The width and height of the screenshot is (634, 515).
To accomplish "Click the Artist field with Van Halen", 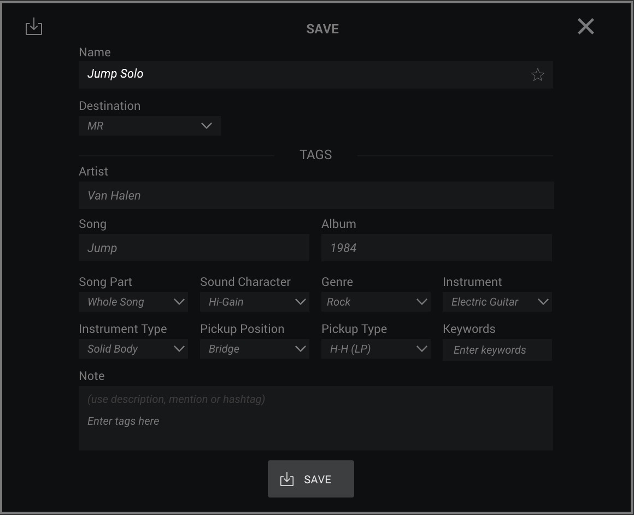I will coord(316,195).
